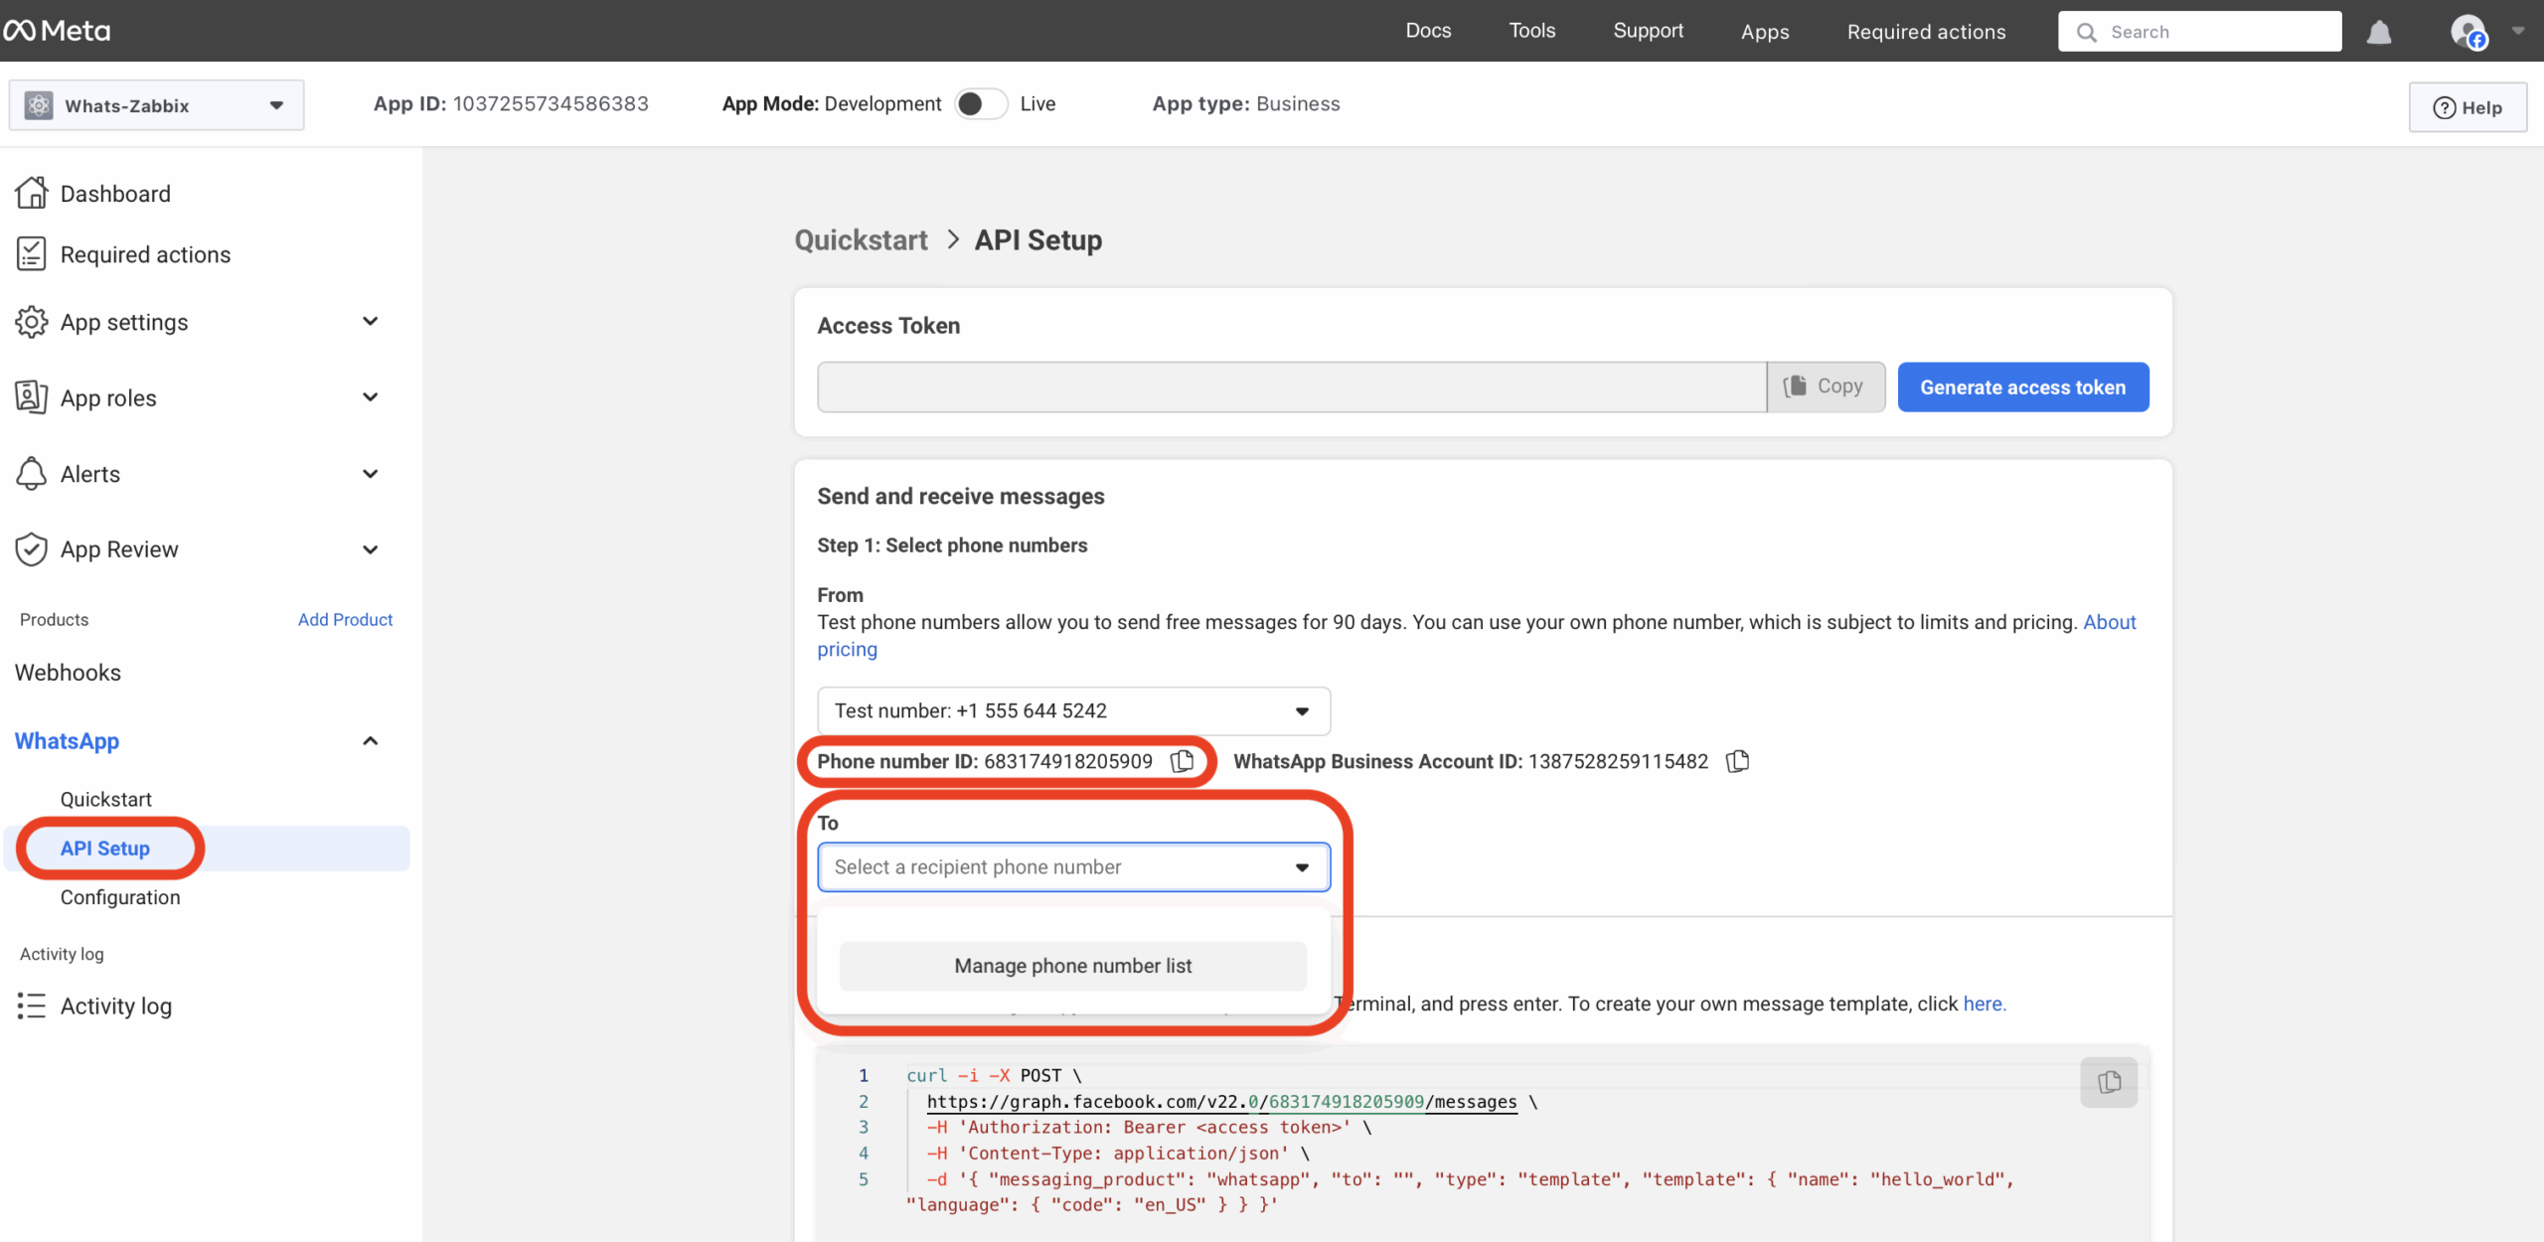The image size is (2544, 1242).
Task: Click the App roles badge icon
Action: pos(32,397)
